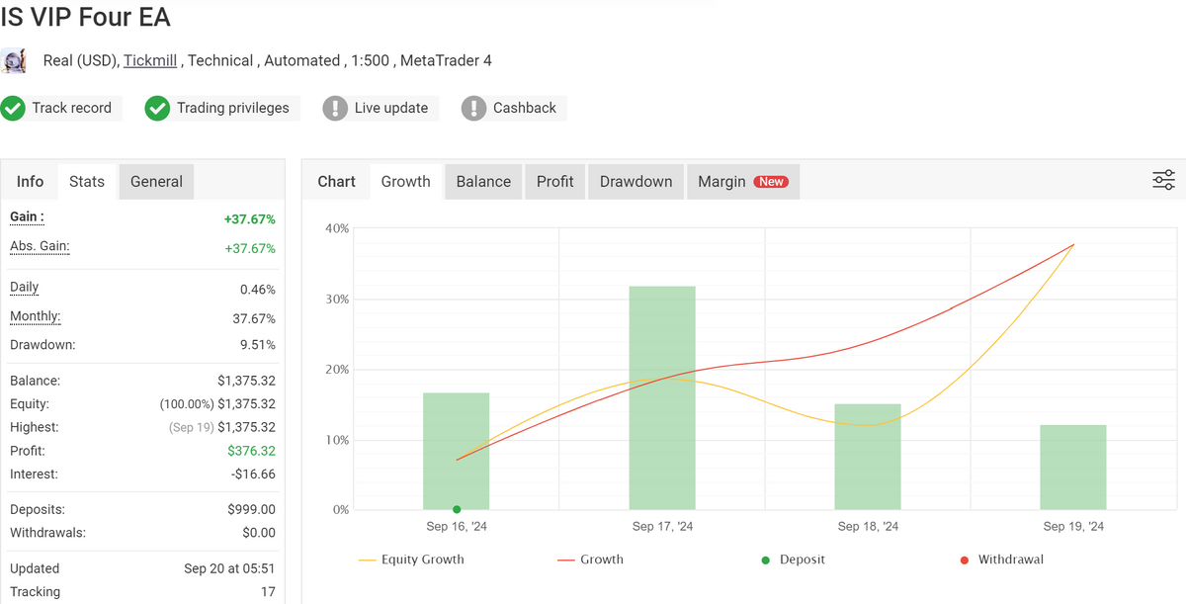Open the Drawdown chart tab
The width and height of the screenshot is (1186, 604).
point(635,182)
